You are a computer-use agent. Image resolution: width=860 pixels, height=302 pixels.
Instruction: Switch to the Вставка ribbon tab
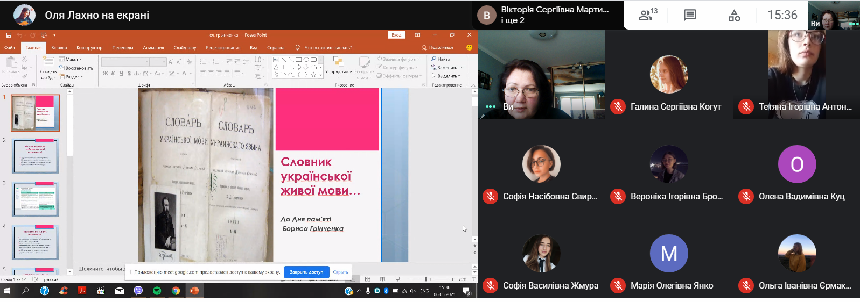[x=59, y=48]
